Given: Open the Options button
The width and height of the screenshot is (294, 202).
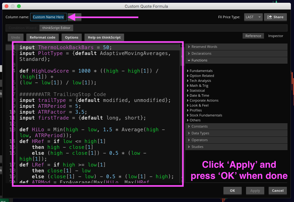Looking at the screenshot, I should pos(72,37).
